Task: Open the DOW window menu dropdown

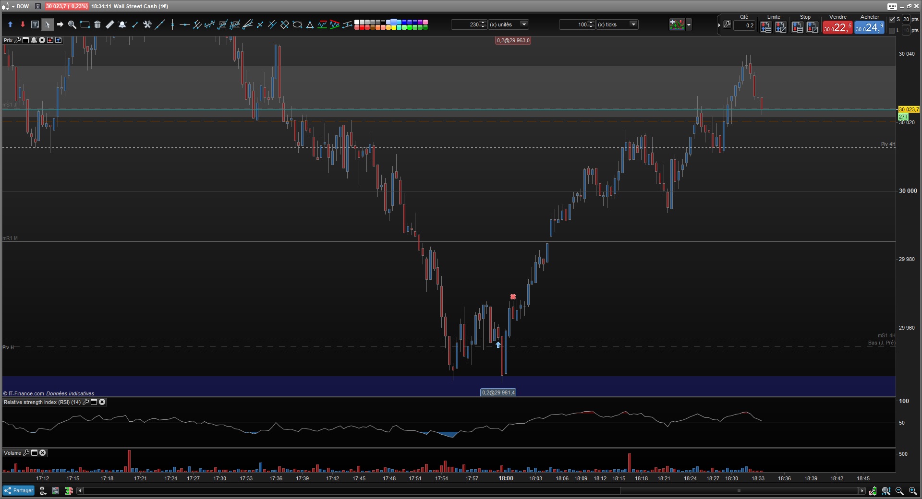Action: point(13,6)
